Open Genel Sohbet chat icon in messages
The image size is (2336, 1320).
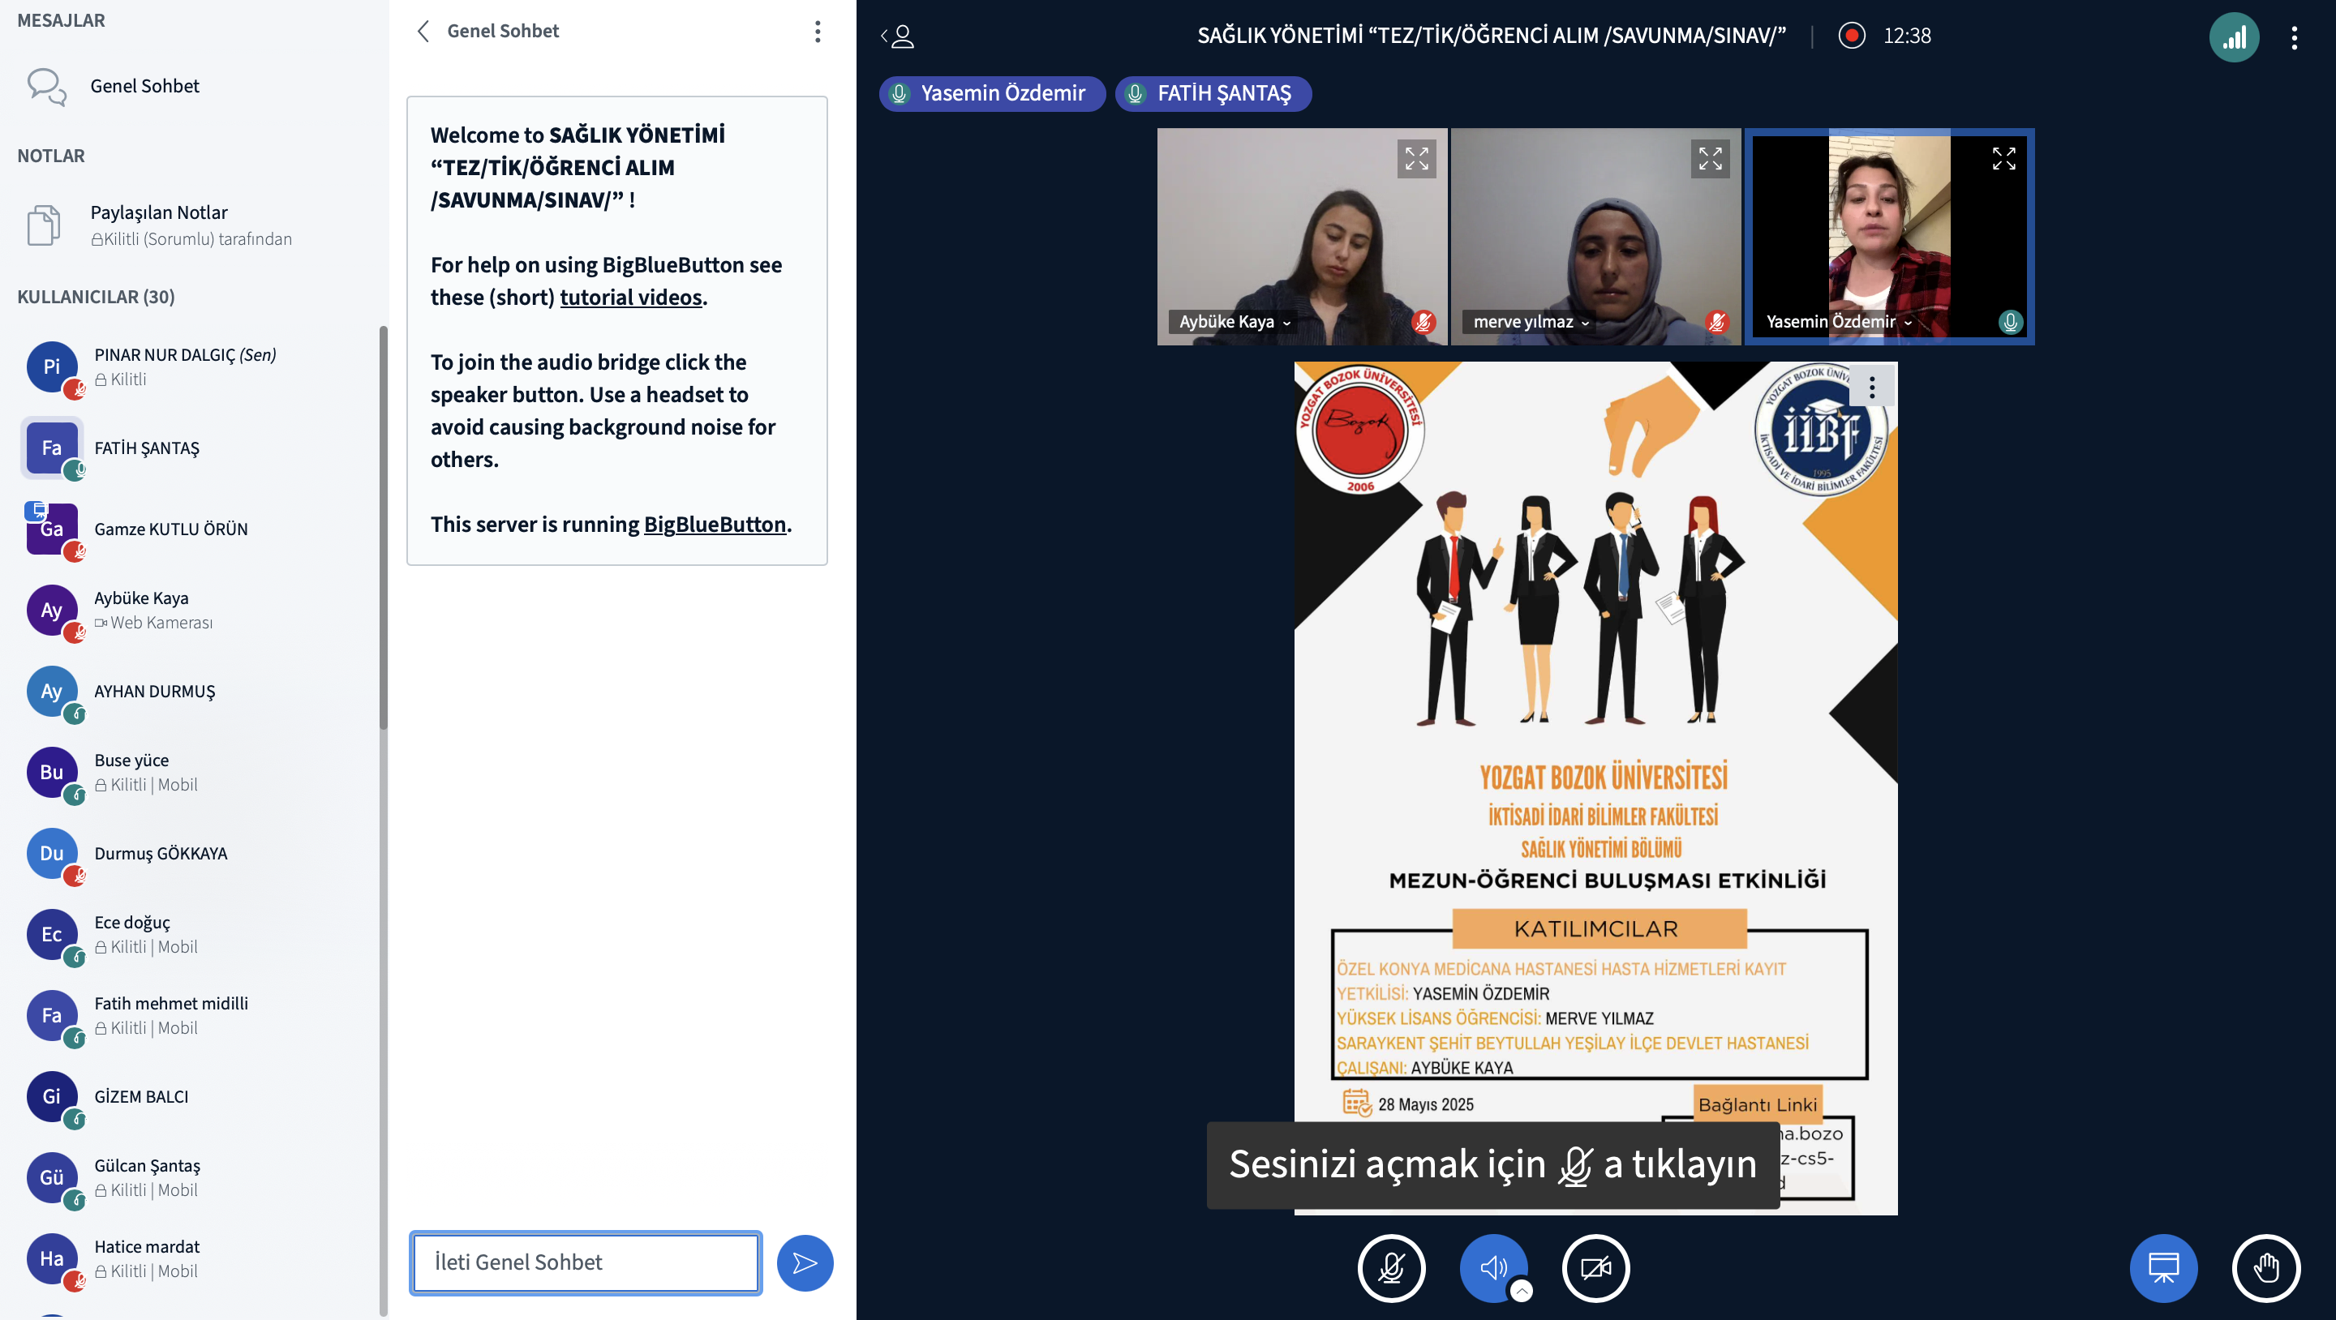46,87
